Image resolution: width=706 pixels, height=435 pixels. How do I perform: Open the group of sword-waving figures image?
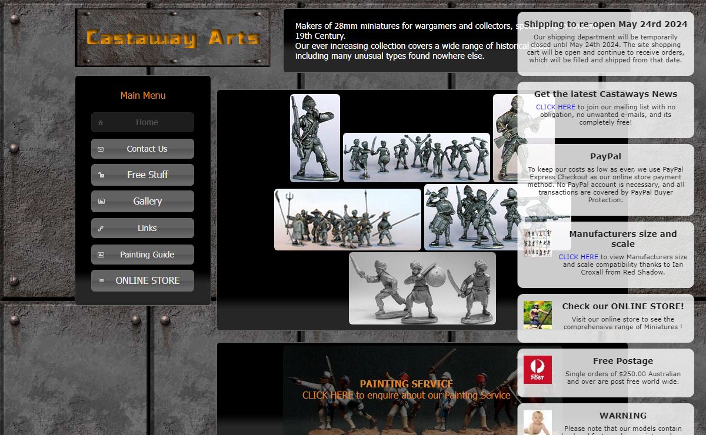417,158
